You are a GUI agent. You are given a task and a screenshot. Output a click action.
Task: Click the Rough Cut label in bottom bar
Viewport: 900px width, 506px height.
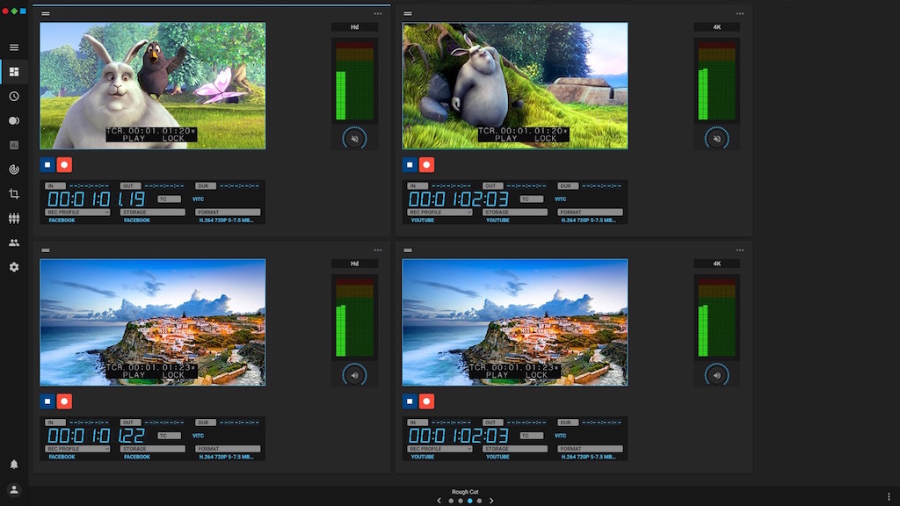tap(465, 492)
